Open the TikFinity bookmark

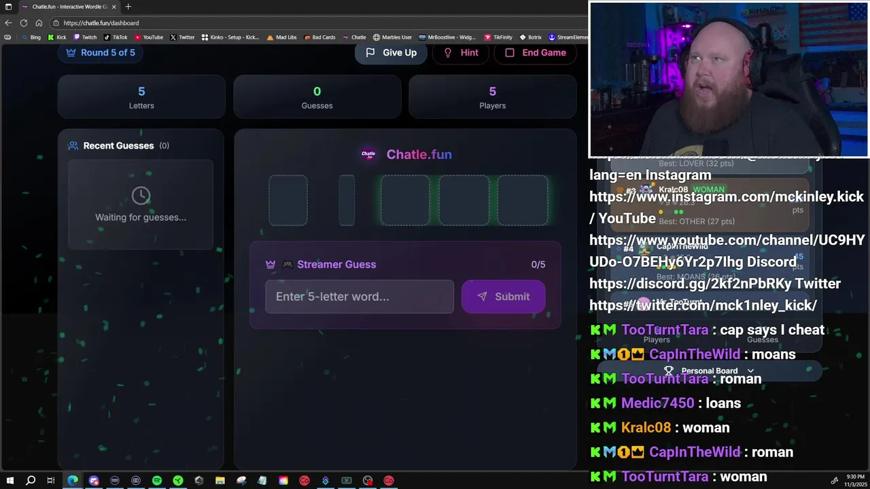(x=498, y=37)
